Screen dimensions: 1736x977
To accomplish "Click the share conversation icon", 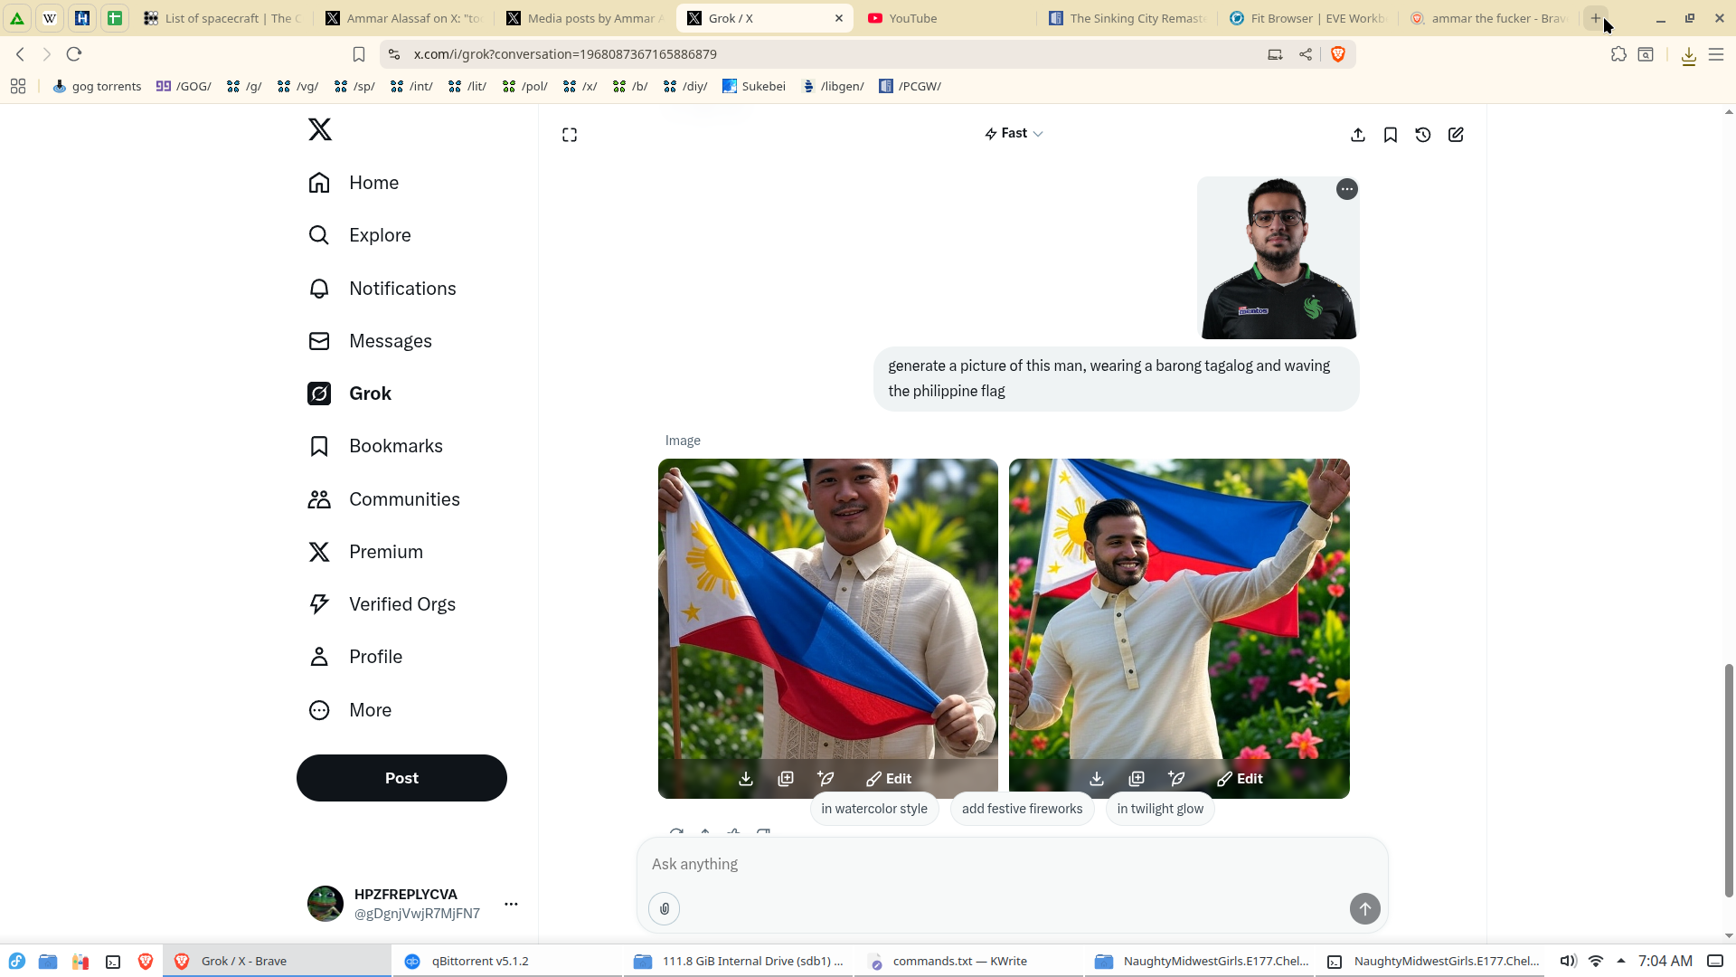I will click(1358, 135).
